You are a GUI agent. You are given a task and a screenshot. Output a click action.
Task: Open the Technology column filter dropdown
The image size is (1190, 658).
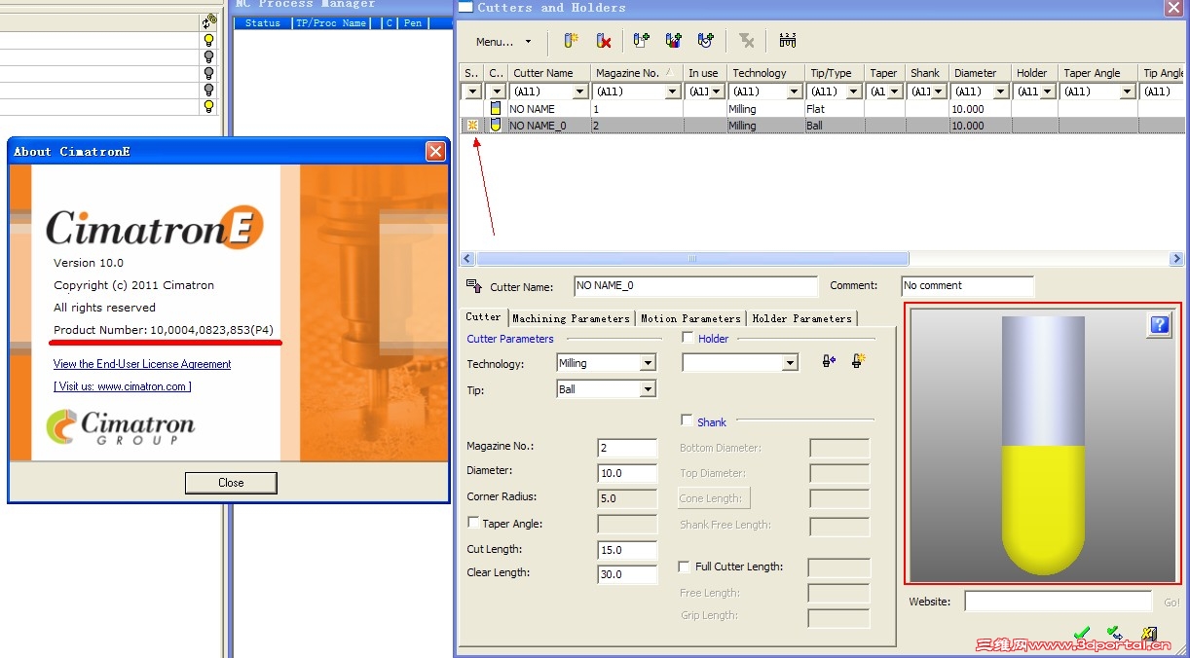795,91
